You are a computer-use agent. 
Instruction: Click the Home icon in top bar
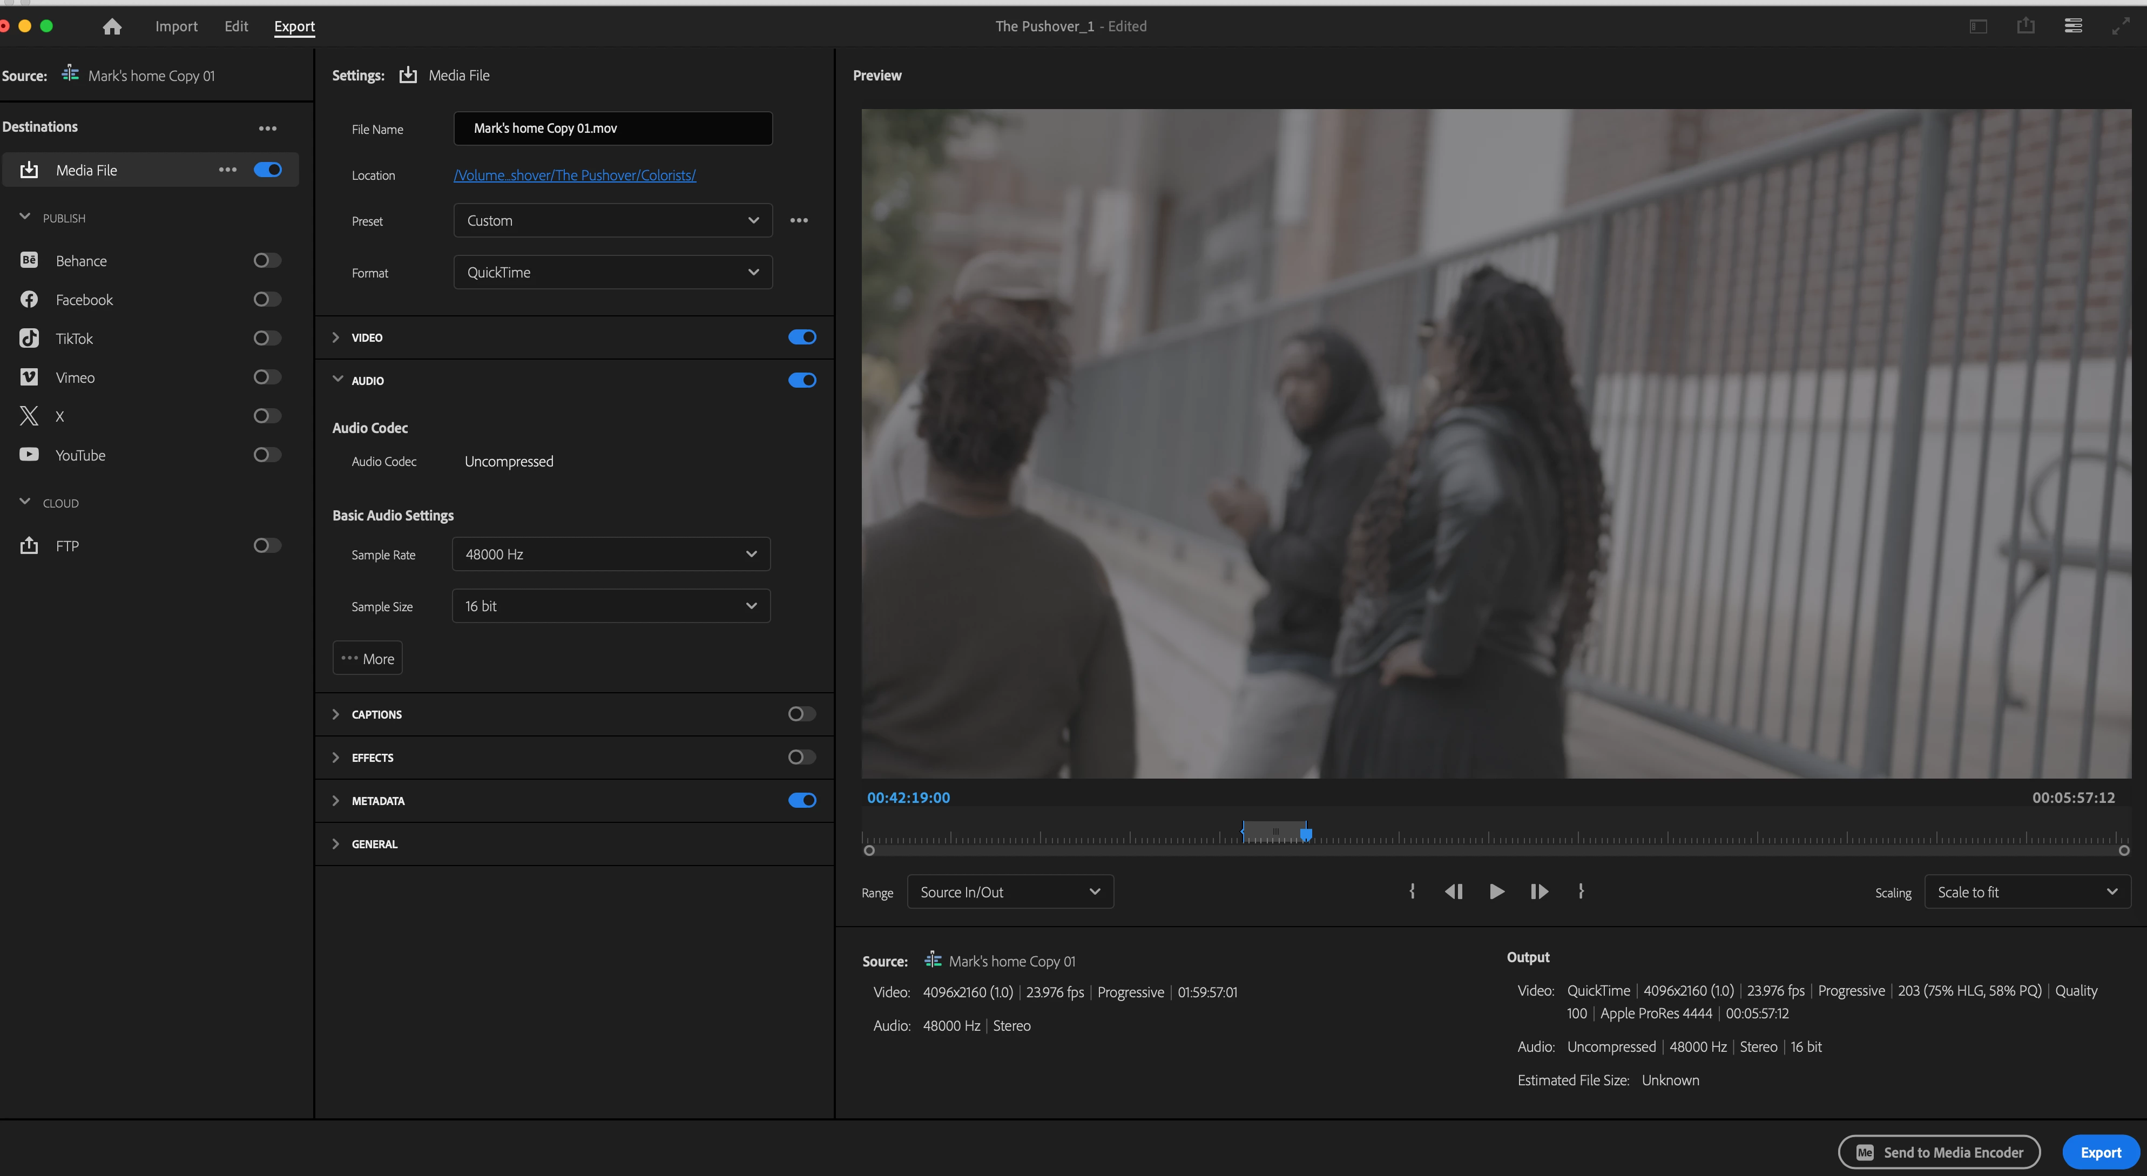click(112, 26)
